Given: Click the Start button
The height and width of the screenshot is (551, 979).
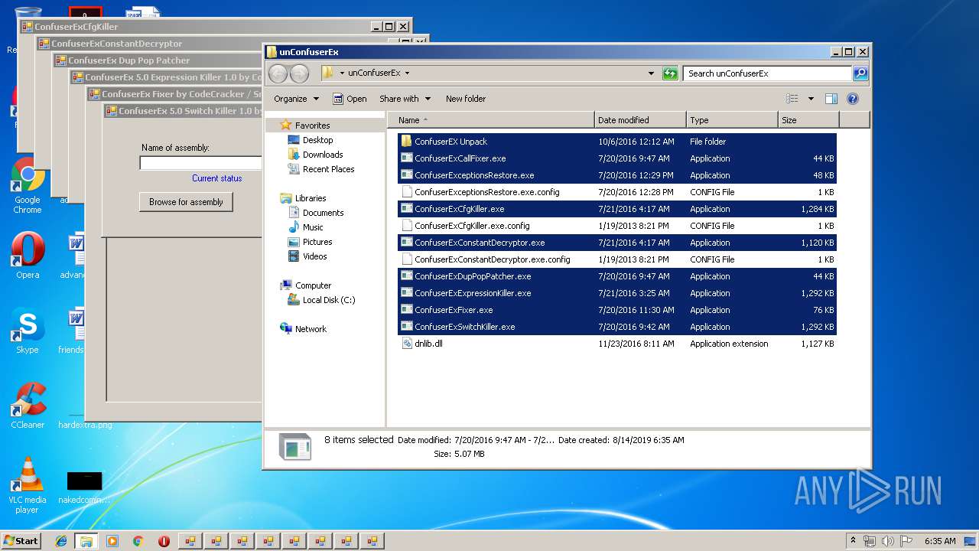Looking at the screenshot, I should tap(21, 541).
